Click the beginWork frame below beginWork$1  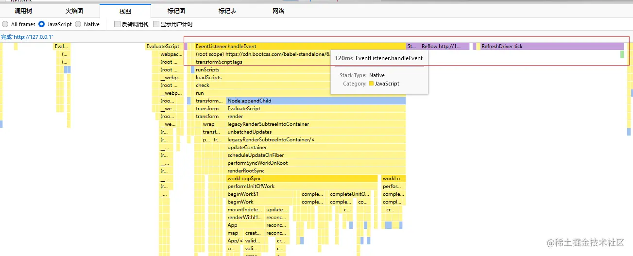(x=260, y=202)
